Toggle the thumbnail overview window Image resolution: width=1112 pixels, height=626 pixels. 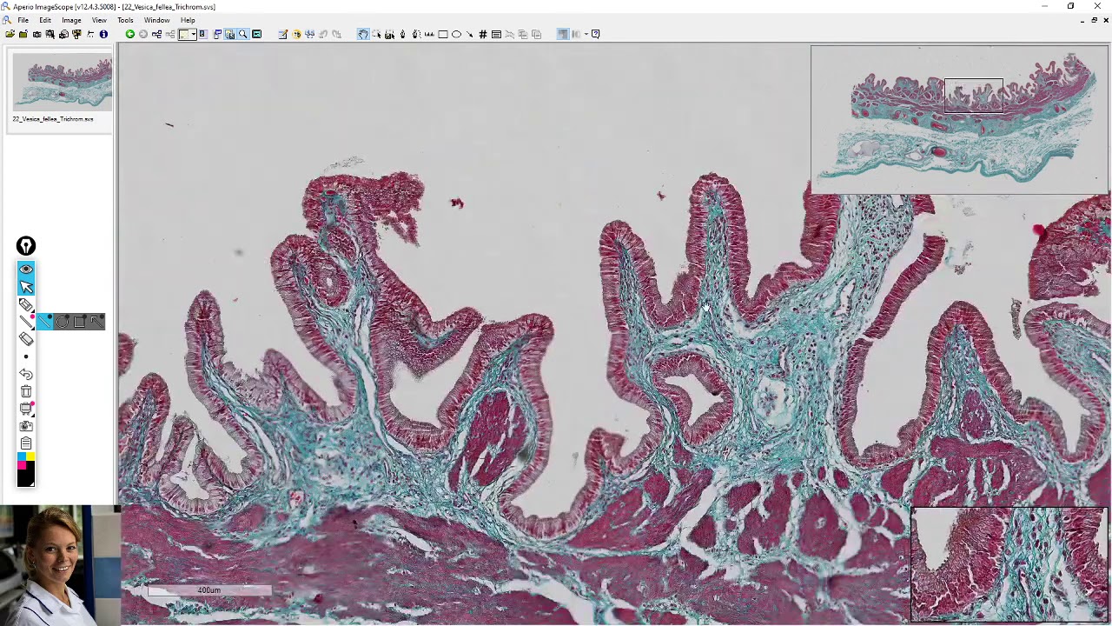[229, 34]
